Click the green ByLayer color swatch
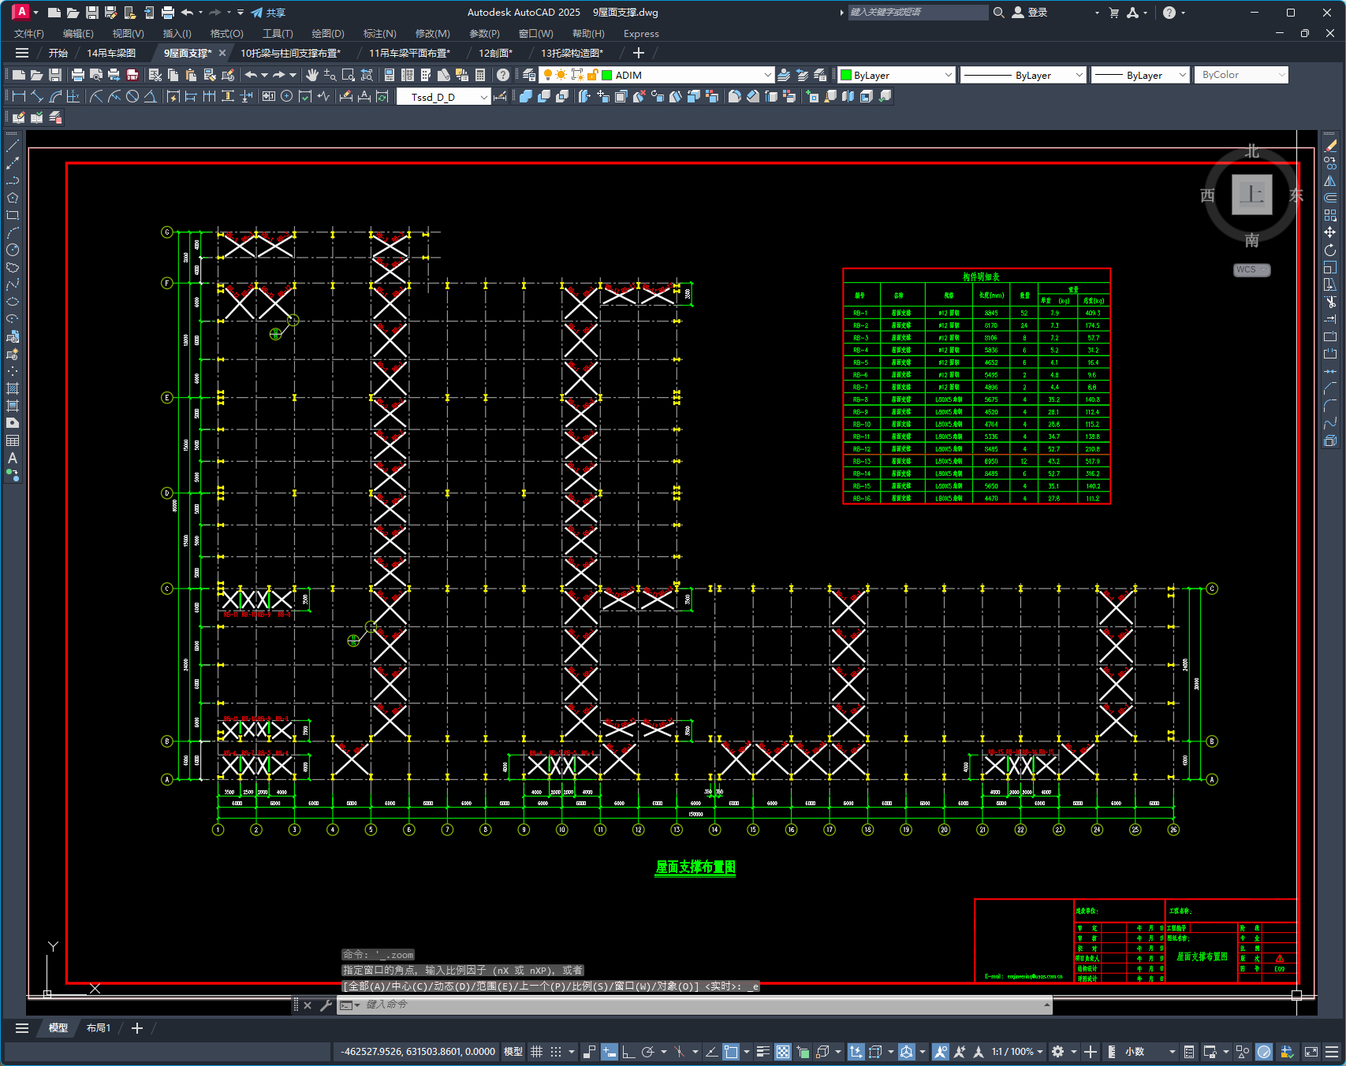The height and width of the screenshot is (1066, 1346). 846,75
